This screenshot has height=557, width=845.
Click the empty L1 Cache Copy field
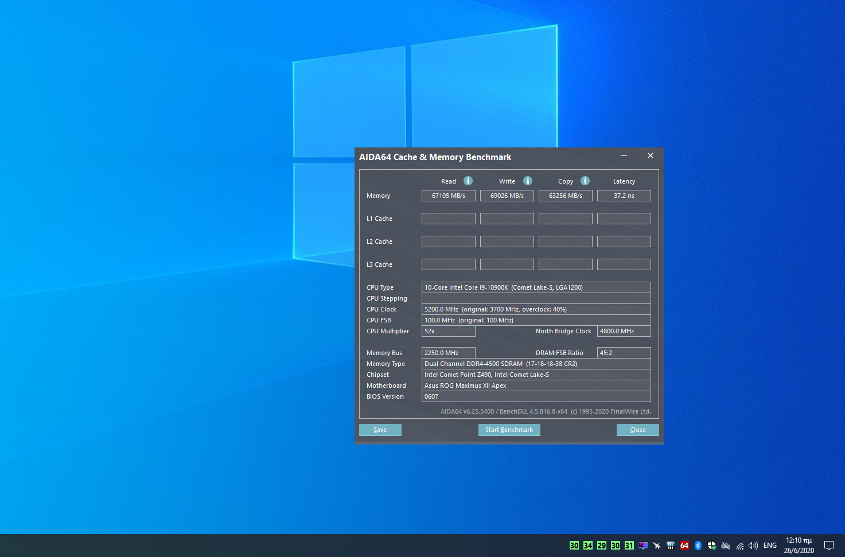pos(566,219)
